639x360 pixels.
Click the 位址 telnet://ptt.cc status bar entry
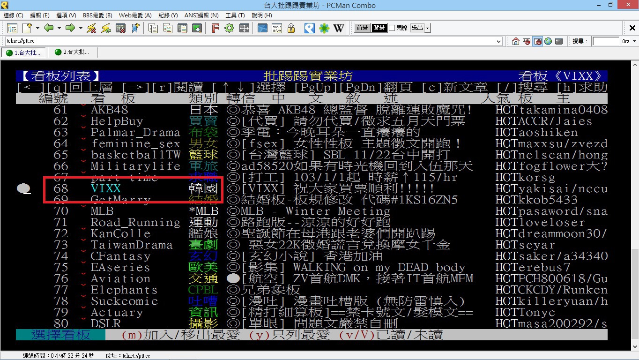[x=128, y=356]
